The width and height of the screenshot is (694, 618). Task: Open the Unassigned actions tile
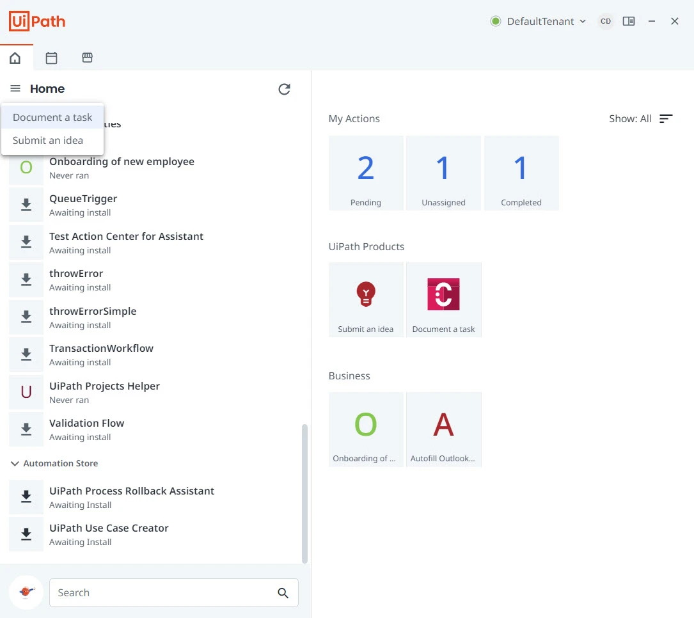click(443, 173)
